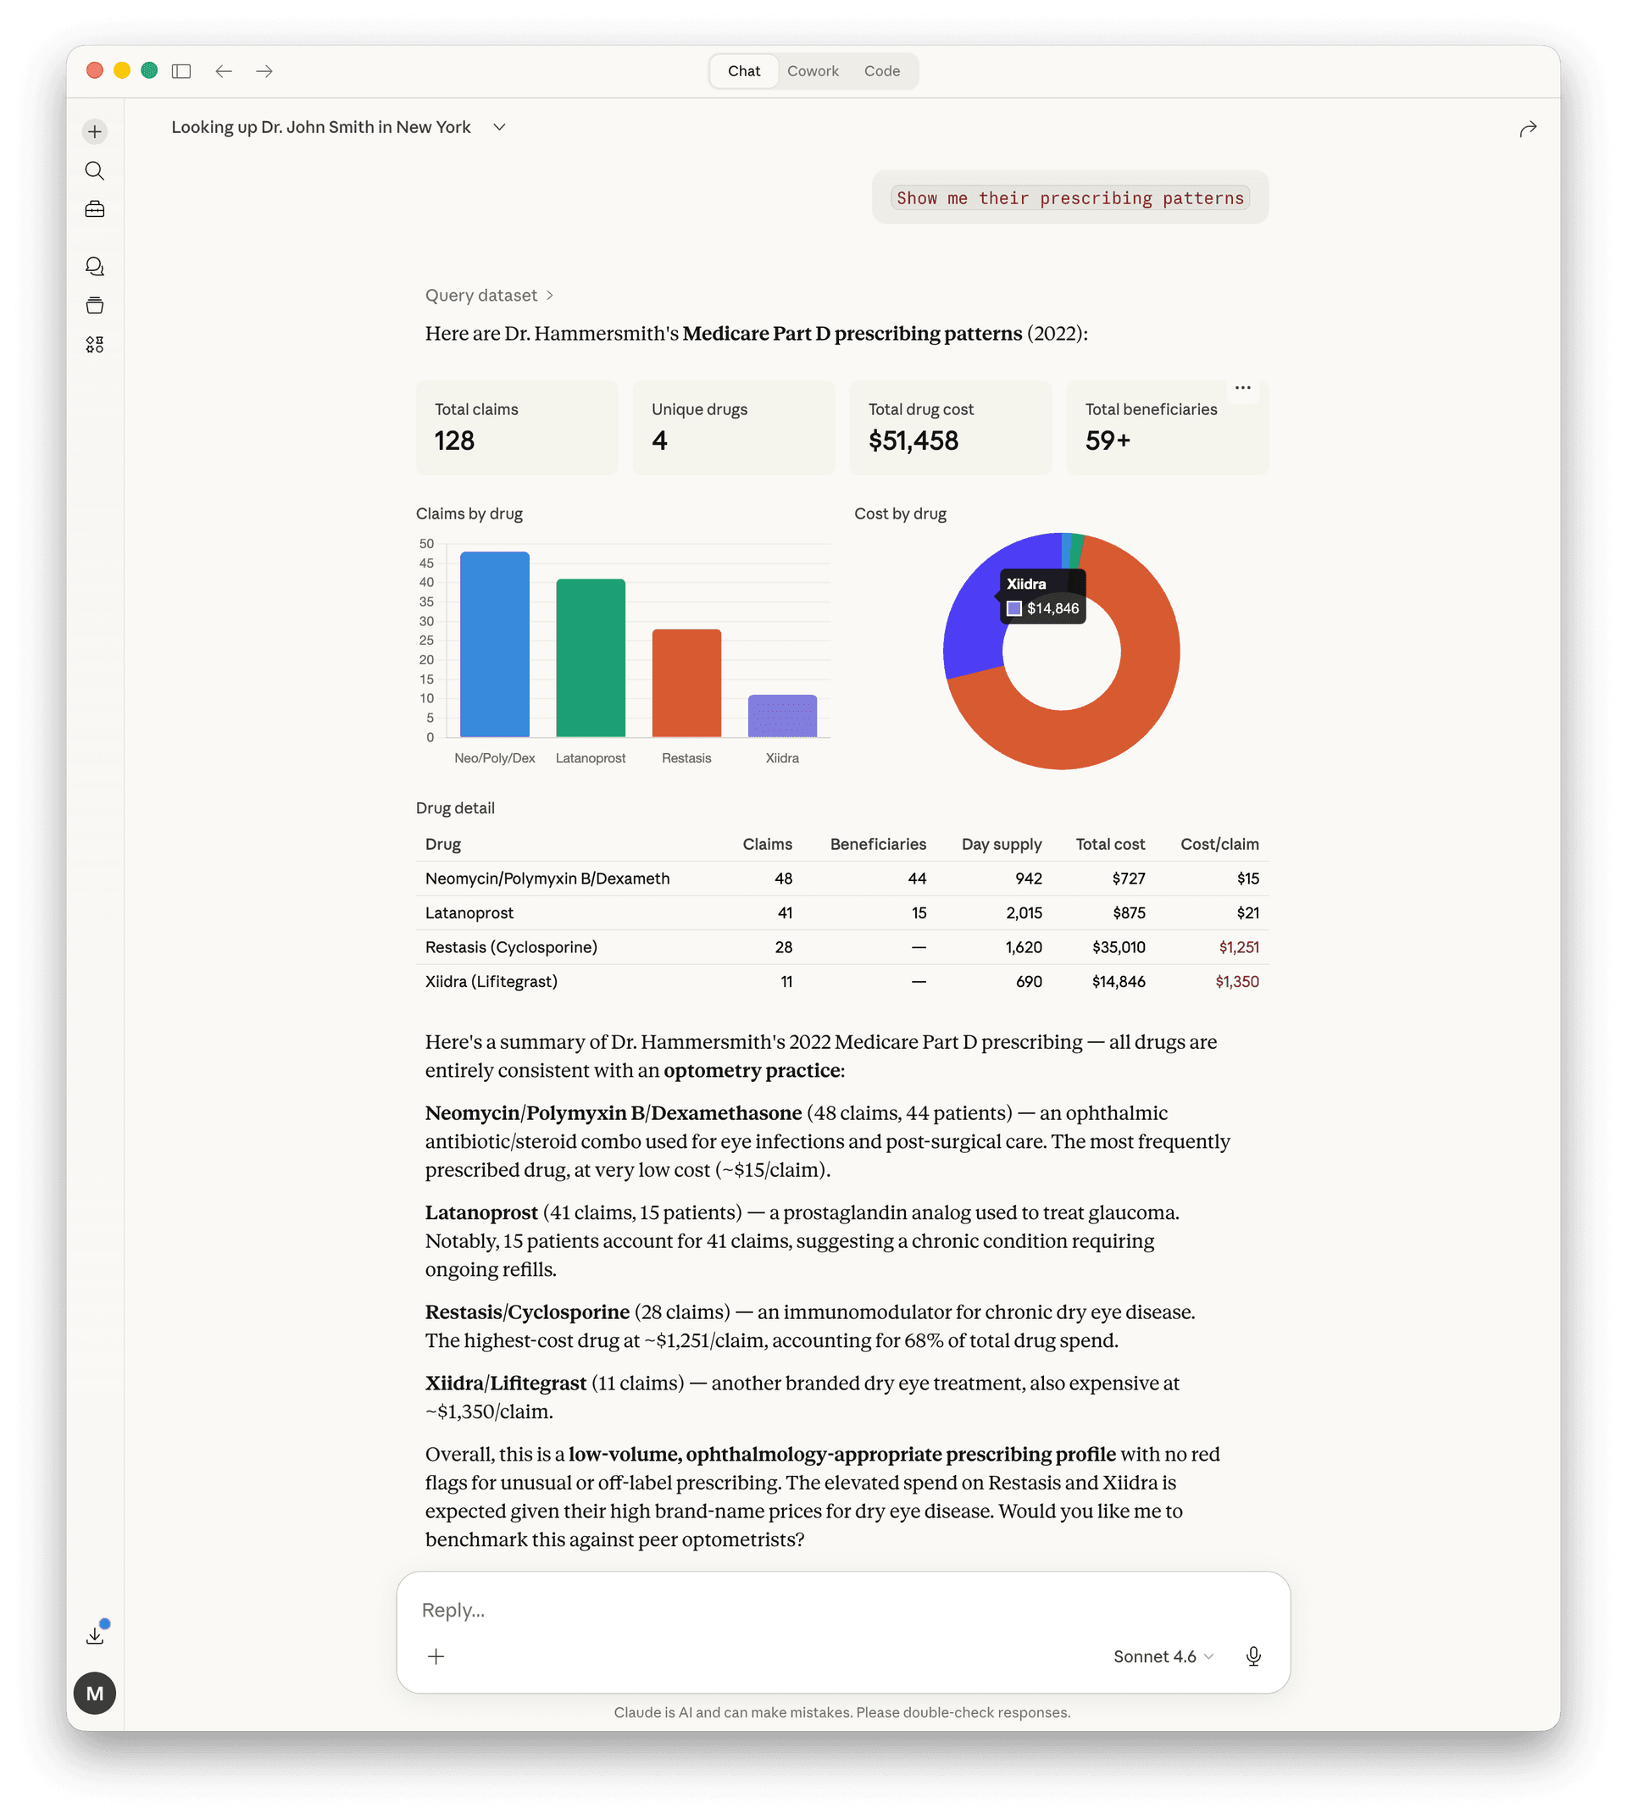The width and height of the screenshot is (1627, 1819).
Task: Open the M profile avatar
Action: (x=95, y=1693)
